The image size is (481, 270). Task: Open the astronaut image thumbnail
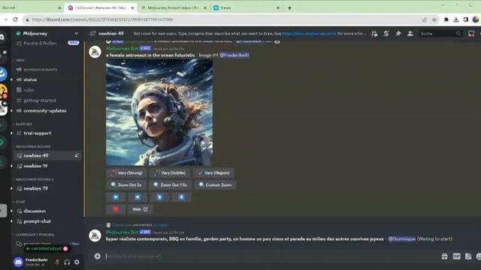[159, 112]
